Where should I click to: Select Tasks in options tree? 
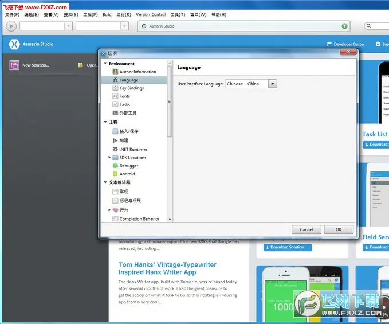click(x=124, y=104)
